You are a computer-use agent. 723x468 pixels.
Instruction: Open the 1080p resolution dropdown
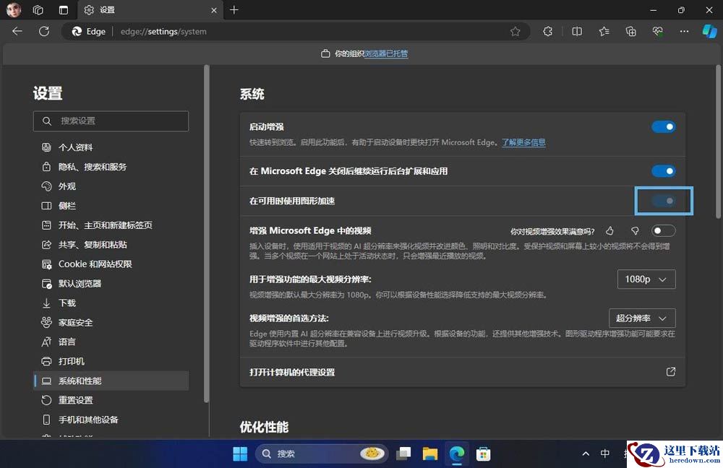(646, 279)
